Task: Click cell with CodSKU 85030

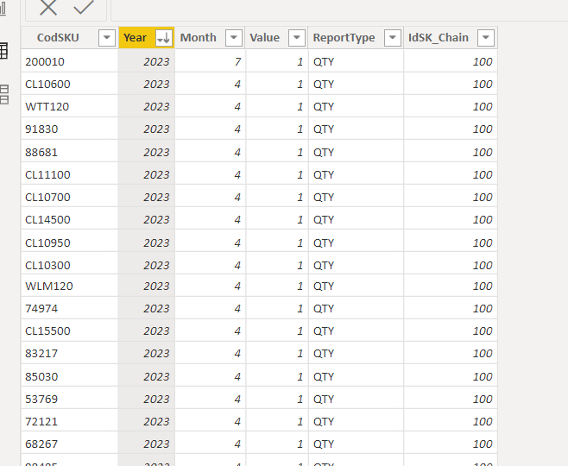Action: coord(70,376)
